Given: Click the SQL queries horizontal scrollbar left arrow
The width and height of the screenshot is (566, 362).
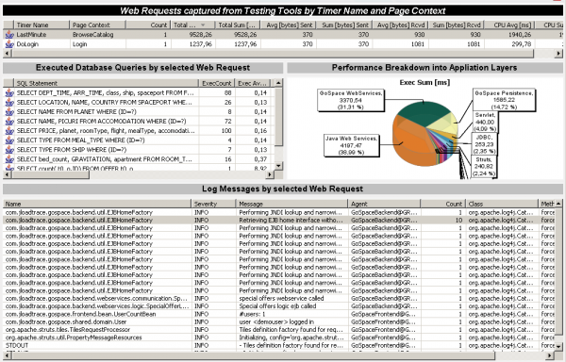Looking at the screenshot, I should pyautogui.click(x=7, y=174).
